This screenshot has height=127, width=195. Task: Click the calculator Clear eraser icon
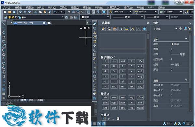[x=103, y=29]
